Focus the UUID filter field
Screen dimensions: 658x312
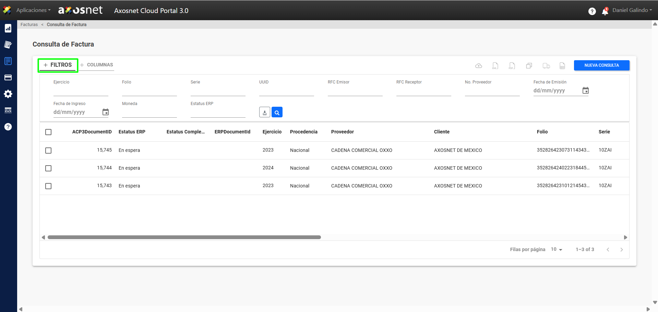287,91
